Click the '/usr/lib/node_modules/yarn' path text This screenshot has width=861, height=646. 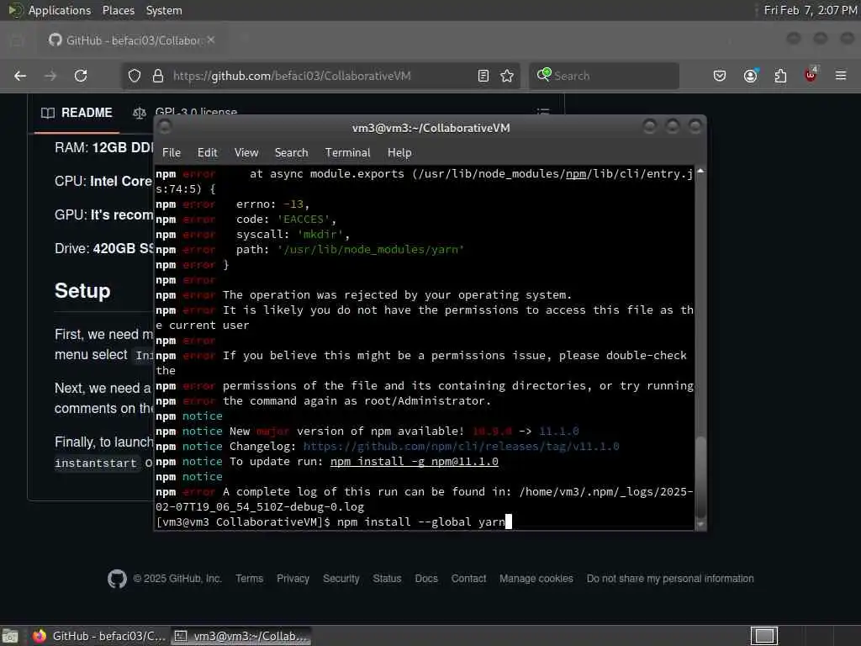click(371, 249)
